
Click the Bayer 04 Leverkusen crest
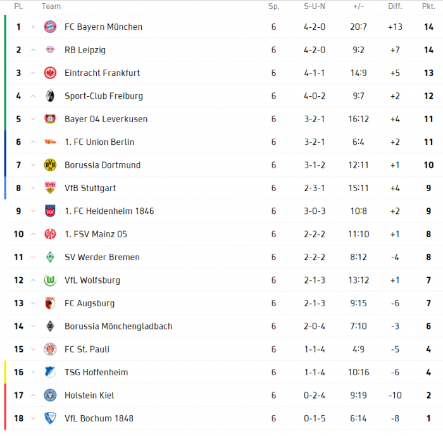[50, 119]
